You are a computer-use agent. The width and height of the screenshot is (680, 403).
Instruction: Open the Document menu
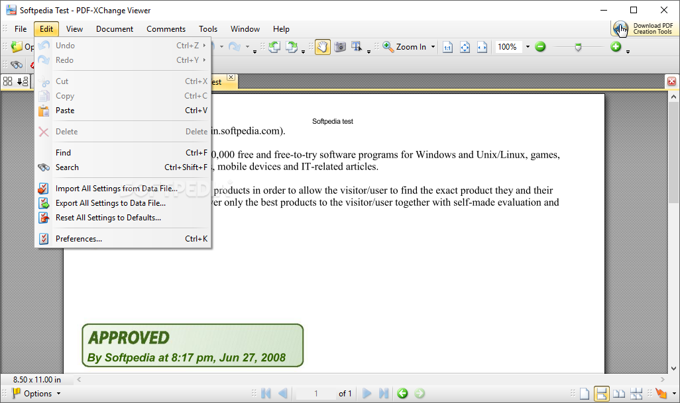pos(115,29)
